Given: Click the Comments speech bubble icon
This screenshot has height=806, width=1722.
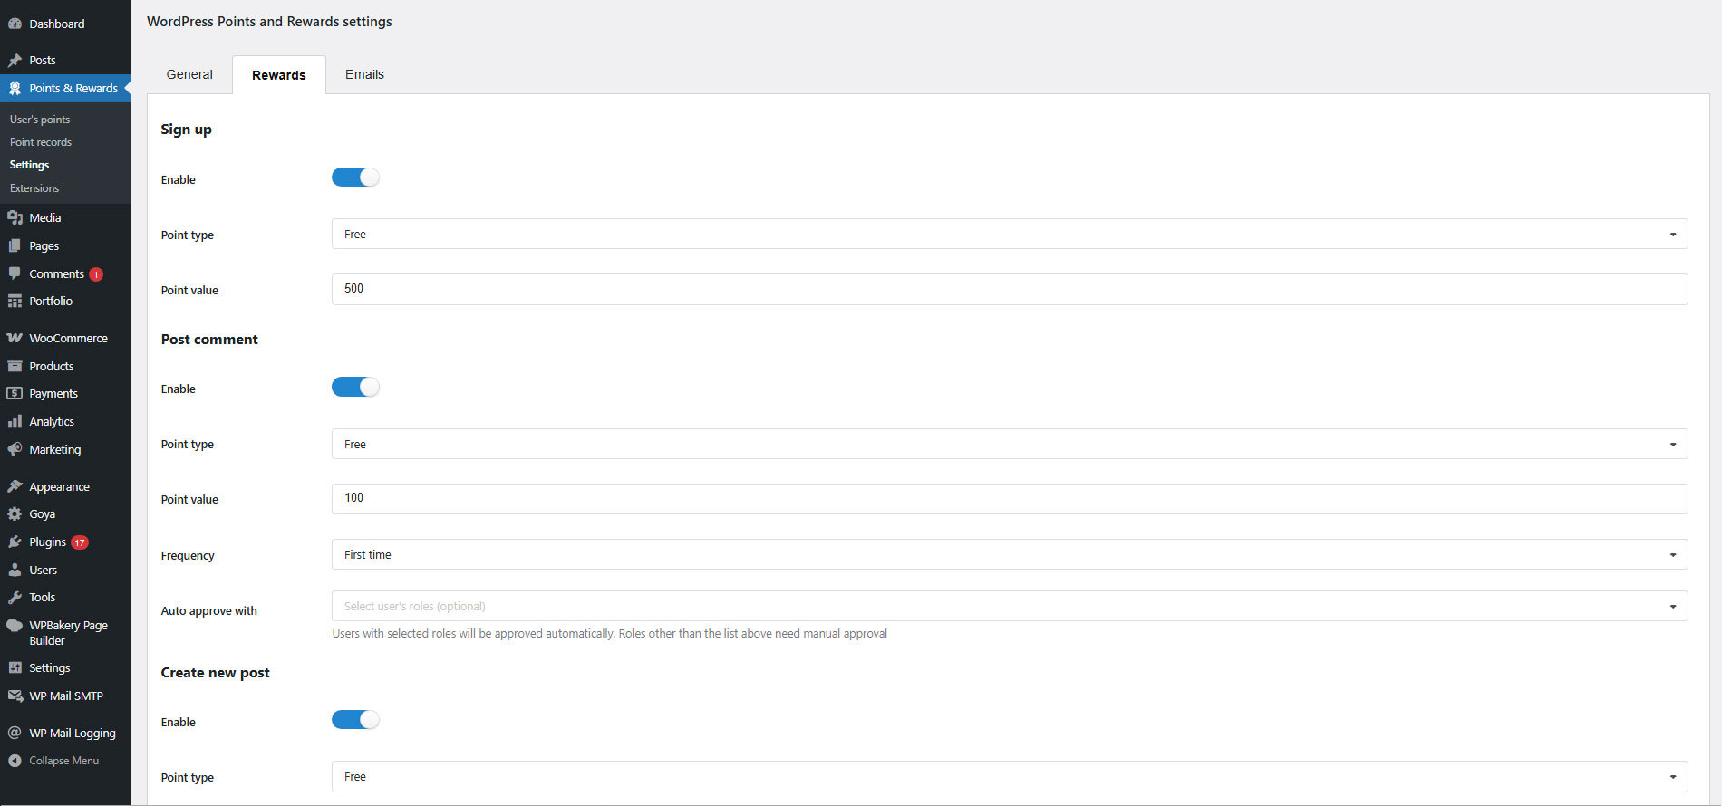Looking at the screenshot, I should (x=15, y=273).
